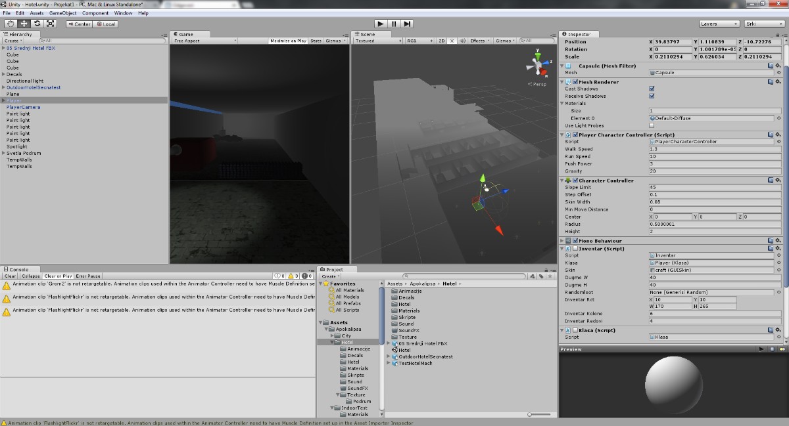Open Mesh Renderer gear settings menu
The height and width of the screenshot is (426, 789).
778,82
